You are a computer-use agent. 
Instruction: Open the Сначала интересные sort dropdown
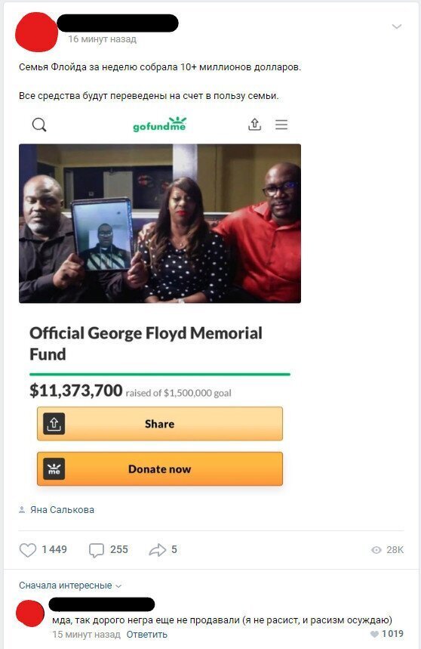coord(70,586)
